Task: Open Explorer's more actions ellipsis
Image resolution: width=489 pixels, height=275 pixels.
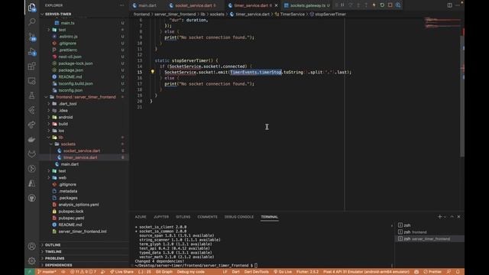Action: 122,5
